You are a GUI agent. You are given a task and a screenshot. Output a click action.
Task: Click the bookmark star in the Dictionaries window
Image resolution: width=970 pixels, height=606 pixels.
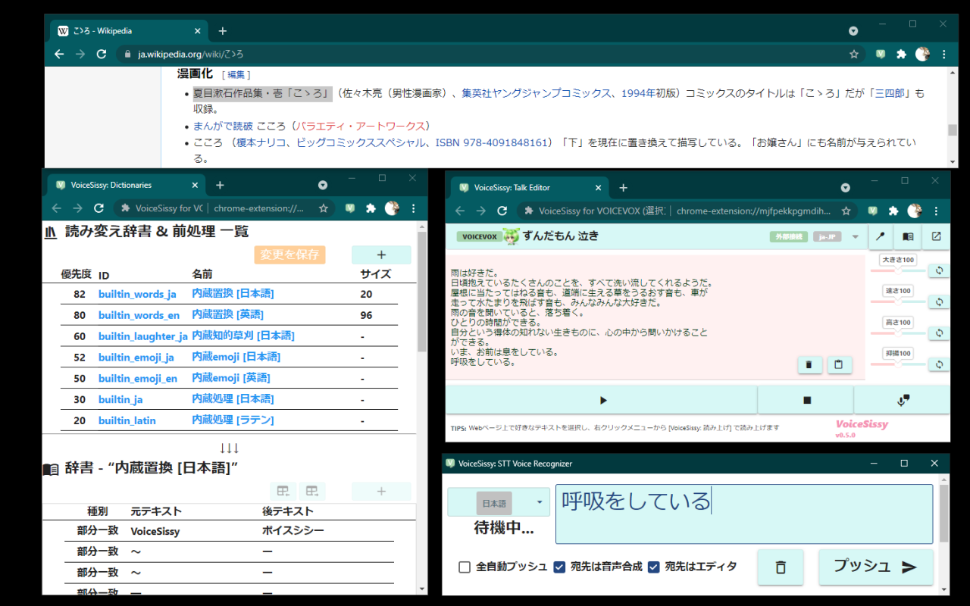pos(323,208)
